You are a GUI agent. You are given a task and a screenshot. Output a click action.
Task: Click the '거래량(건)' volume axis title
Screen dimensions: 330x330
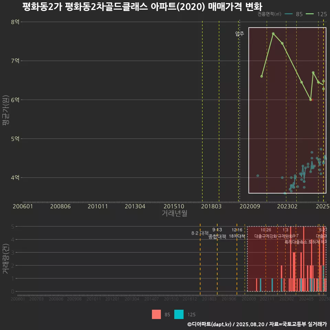pos(6,258)
